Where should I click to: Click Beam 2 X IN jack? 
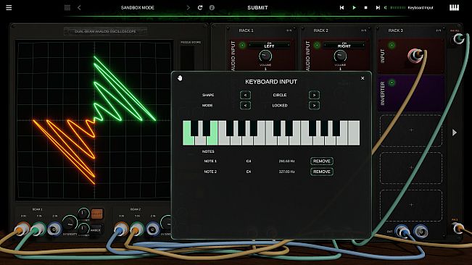tap(121, 230)
